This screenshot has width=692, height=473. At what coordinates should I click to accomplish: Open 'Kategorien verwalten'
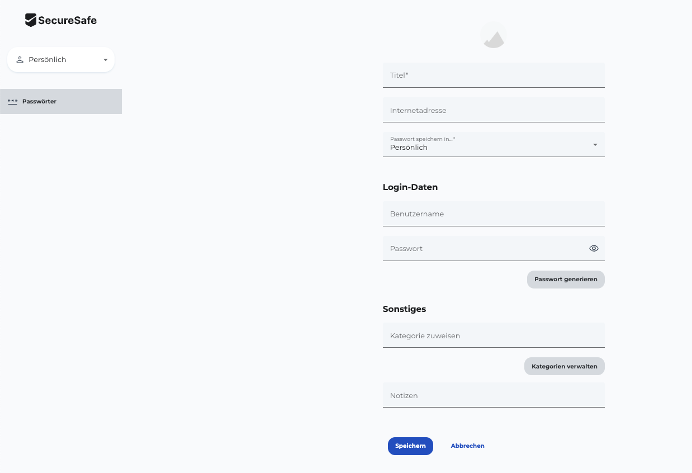(x=564, y=366)
